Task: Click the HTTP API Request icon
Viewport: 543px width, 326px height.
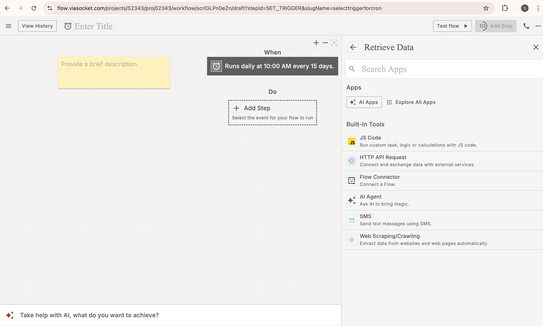Action: click(352, 161)
